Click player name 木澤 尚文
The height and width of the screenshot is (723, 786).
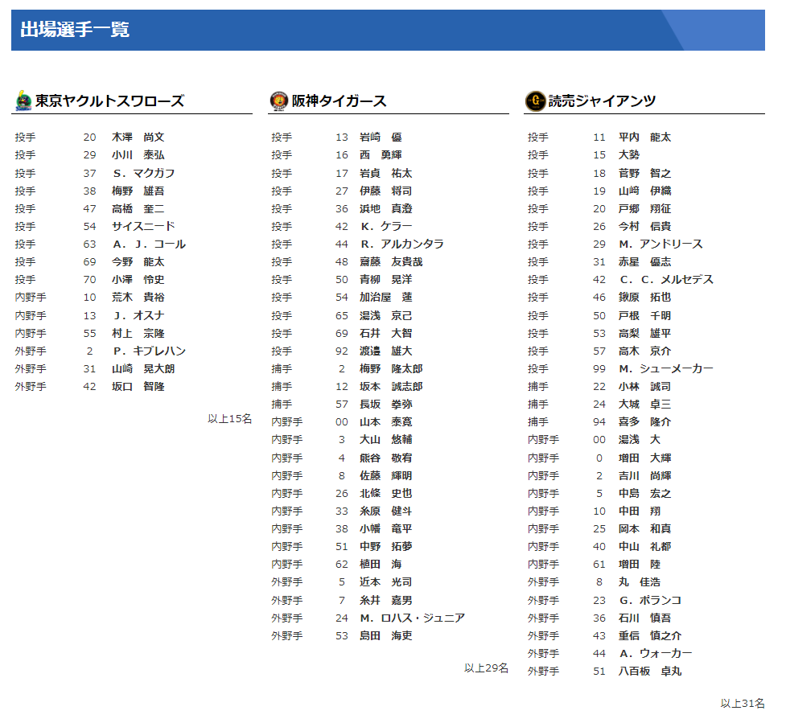138,138
